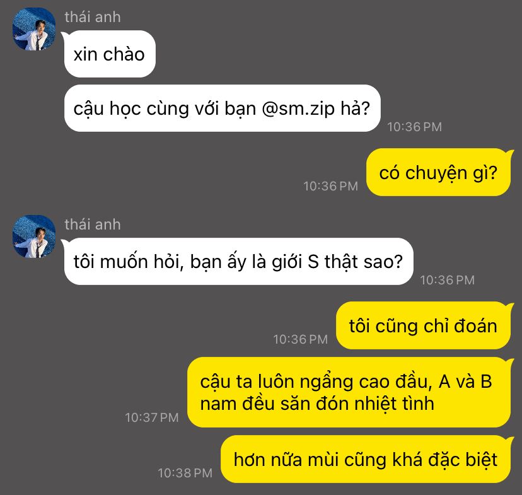Select the 'cậu học cùng với bạn' bubble
The height and width of the screenshot is (495, 522).
222,108
